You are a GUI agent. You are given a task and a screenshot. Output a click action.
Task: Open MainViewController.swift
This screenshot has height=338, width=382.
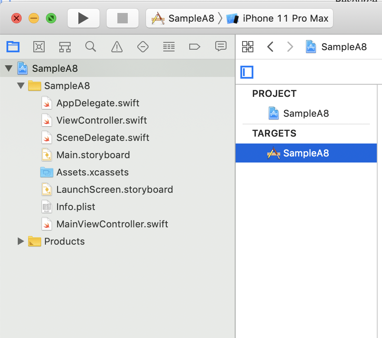pyautogui.click(x=117, y=224)
